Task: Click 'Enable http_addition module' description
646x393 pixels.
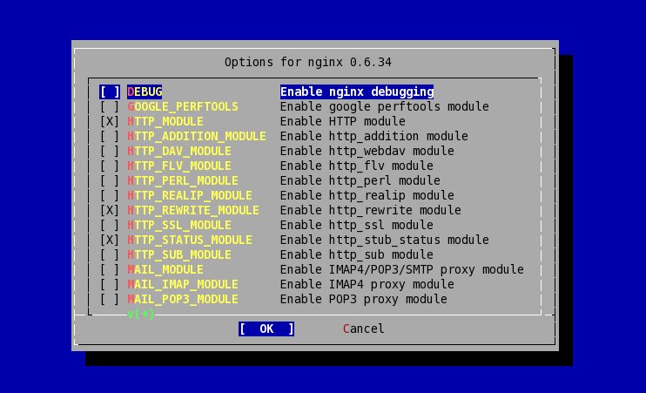Action: (x=374, y=136)
